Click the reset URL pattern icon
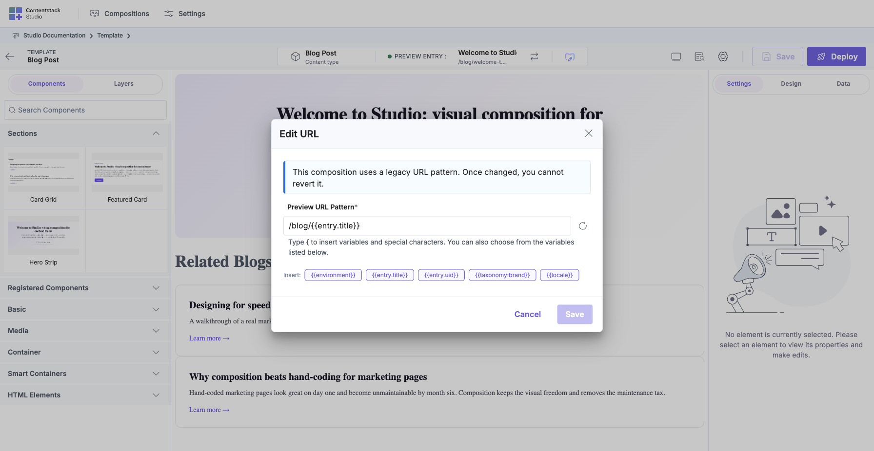Screen dimensions: 874x451 tap(583, 226)
